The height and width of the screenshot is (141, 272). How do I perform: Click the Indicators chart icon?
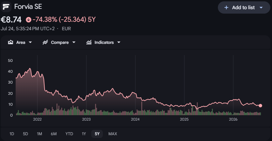pos(89,42)
